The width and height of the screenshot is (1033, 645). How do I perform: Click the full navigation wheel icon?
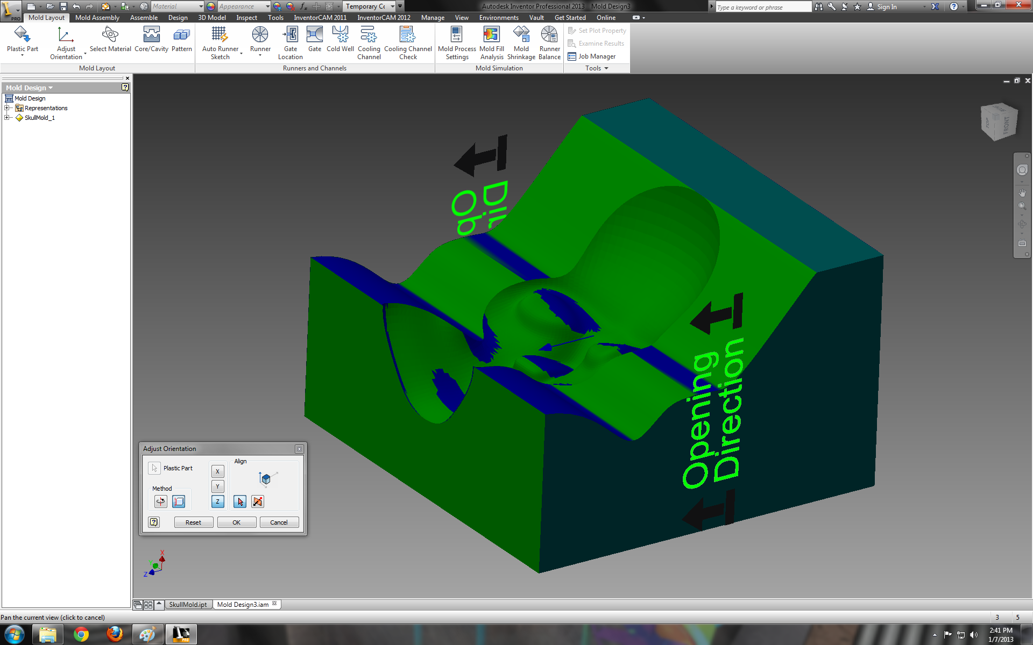[x=1022, y=170]
